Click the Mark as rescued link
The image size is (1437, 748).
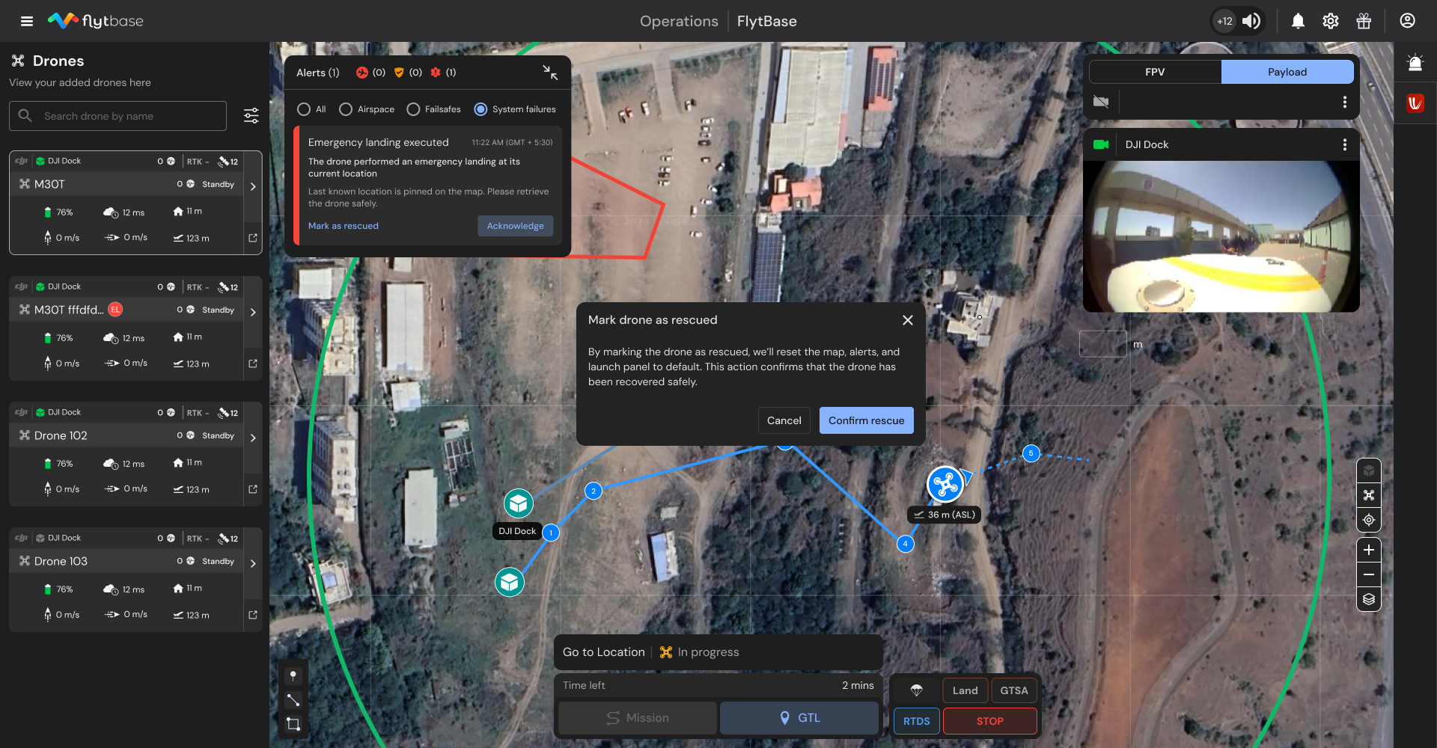pos(344,226)
